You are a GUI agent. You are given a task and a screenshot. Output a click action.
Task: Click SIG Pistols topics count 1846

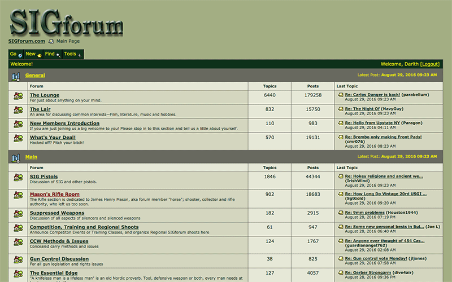(270, 177)
